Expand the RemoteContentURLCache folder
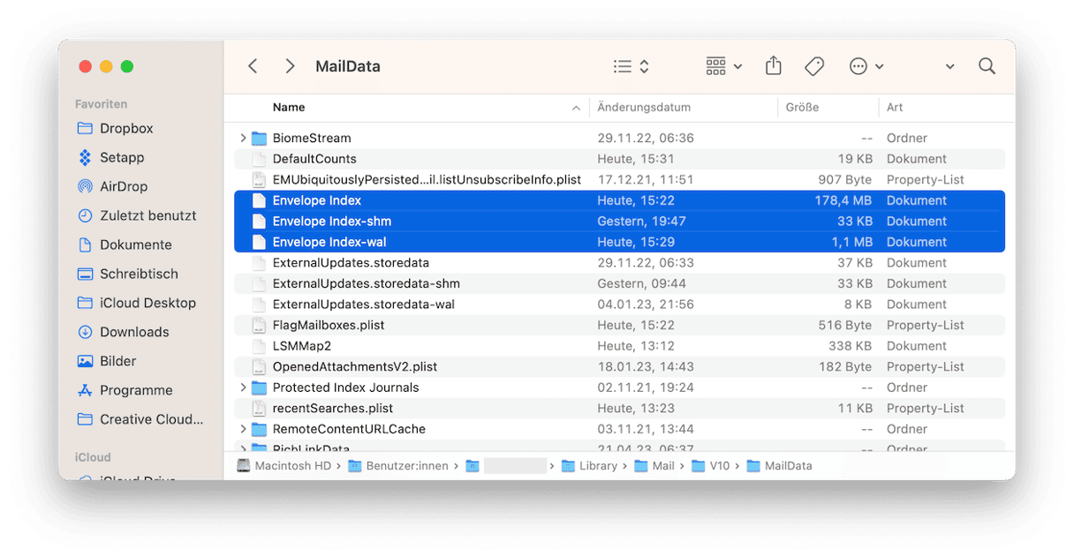The height and width of the screenshot is (557, 1074). (243, 429)
